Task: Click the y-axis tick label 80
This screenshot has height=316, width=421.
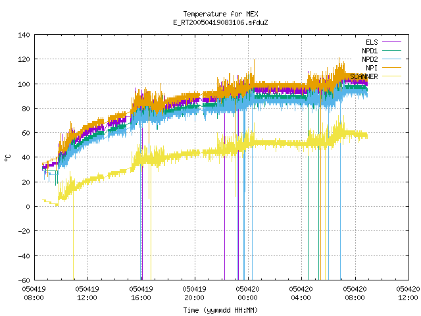Action: (26, 109)
